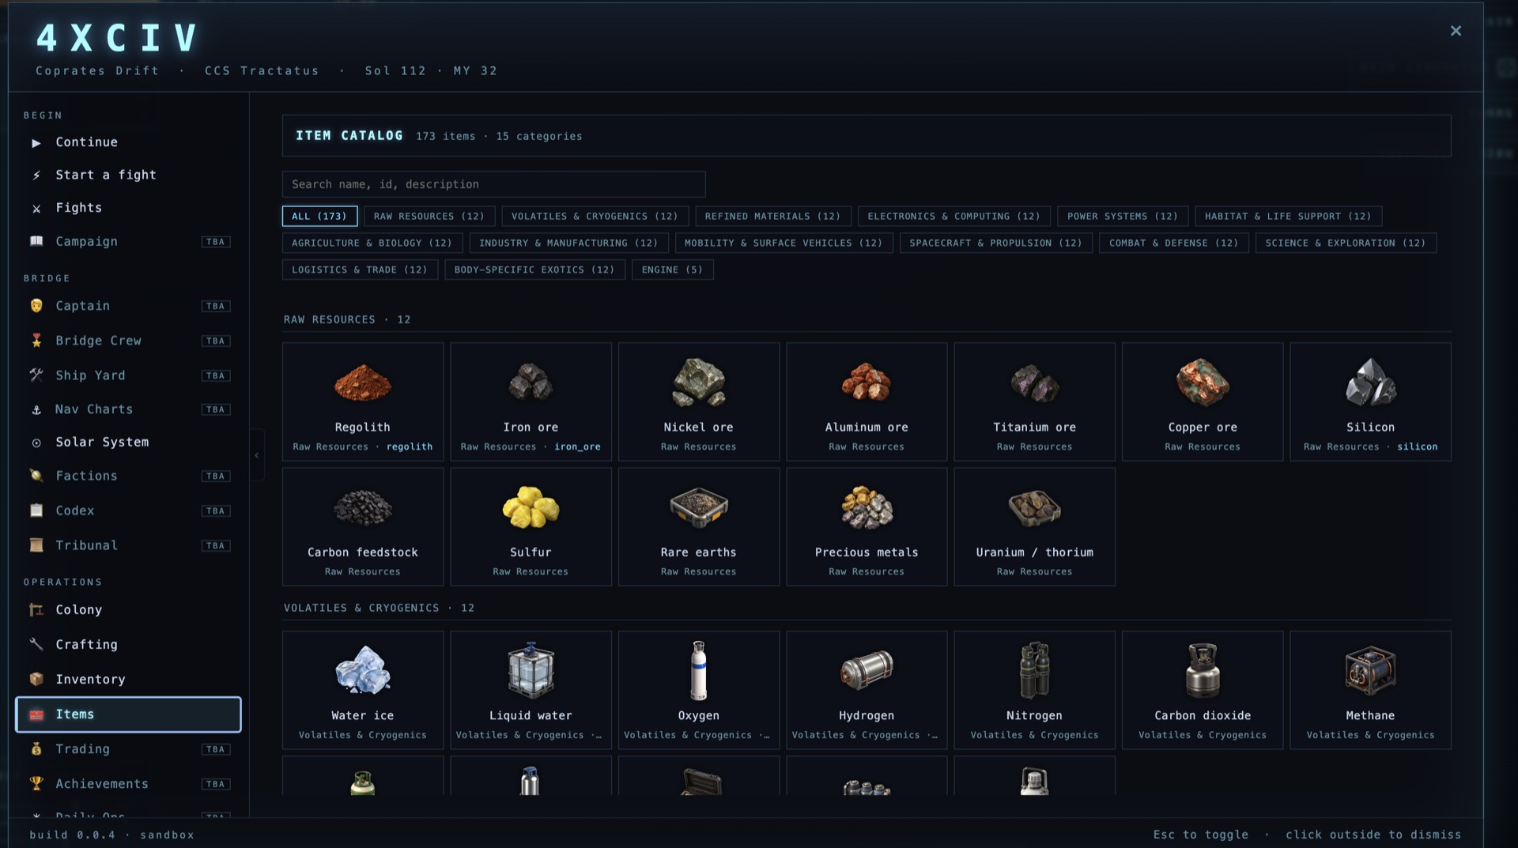Filter by Combat & Defense (12) tab
Viewport: 1518px width, 848px height.
click(1174, 243)
